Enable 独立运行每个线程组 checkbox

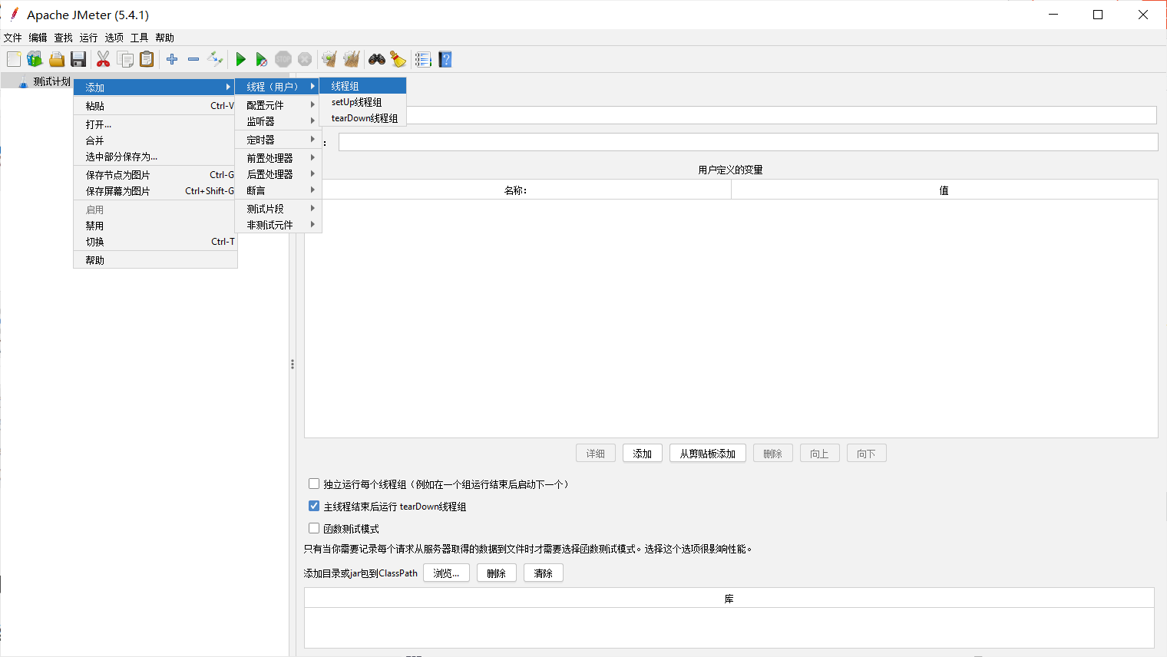click(x=314, y=484)
